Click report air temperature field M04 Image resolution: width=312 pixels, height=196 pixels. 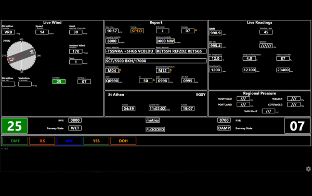coord(112,70)
